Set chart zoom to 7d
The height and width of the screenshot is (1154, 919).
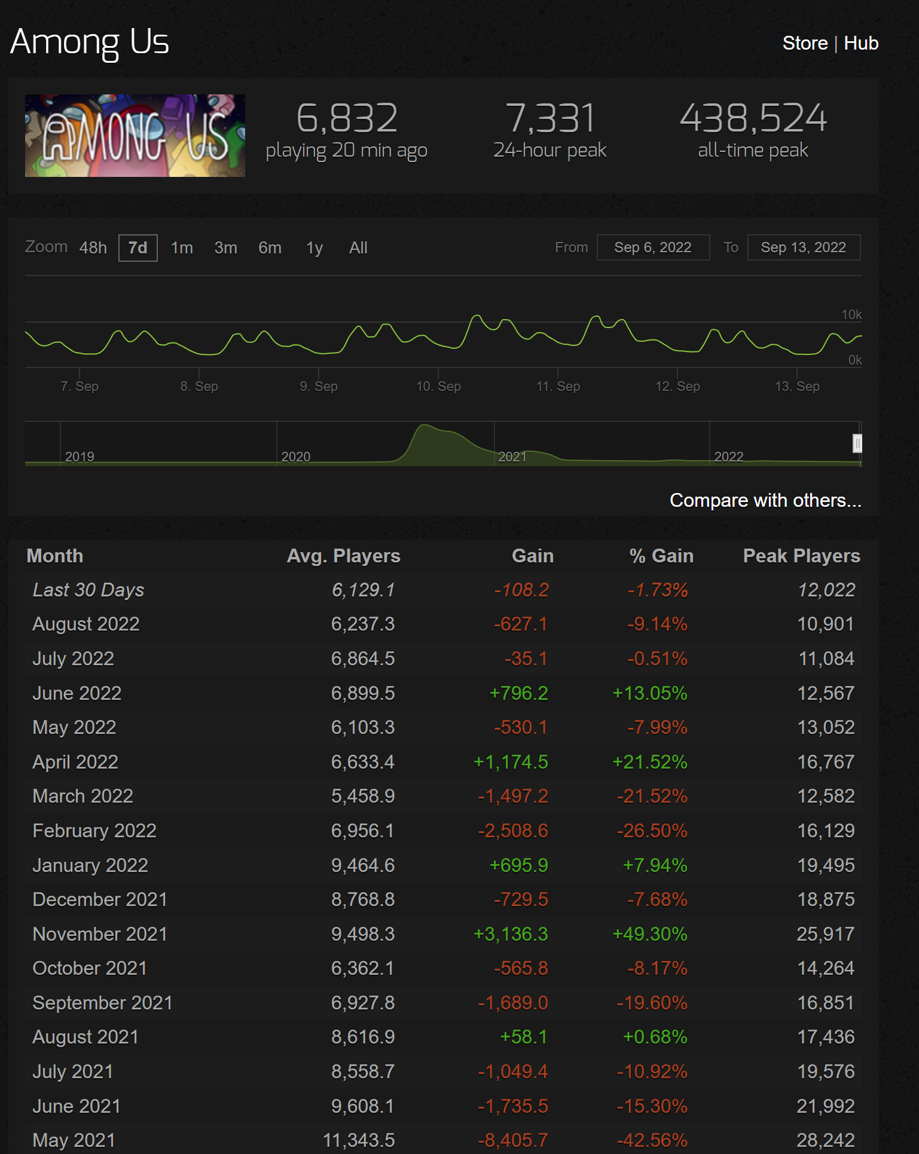tap(138, 247)
